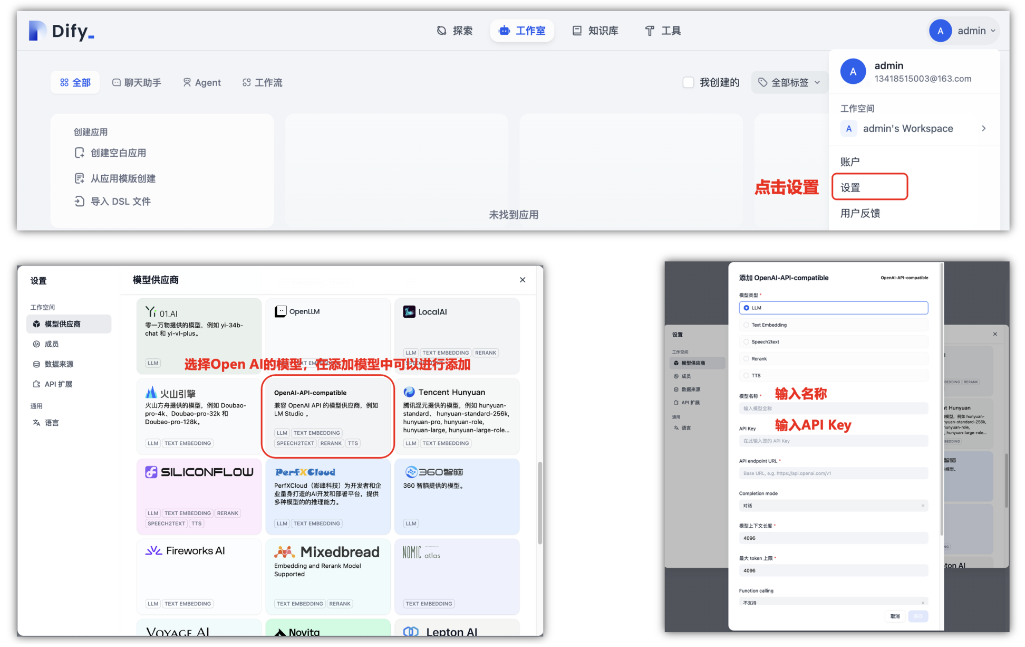Viewport: 1025px width, 647px height.
Task: Open the 探索 (Explore) compass icon
Action: coord(441,31)
